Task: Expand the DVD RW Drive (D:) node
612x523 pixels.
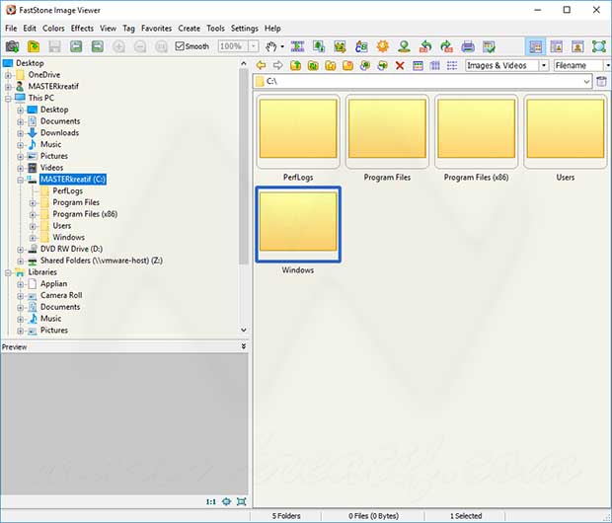Action: point(21,249)
